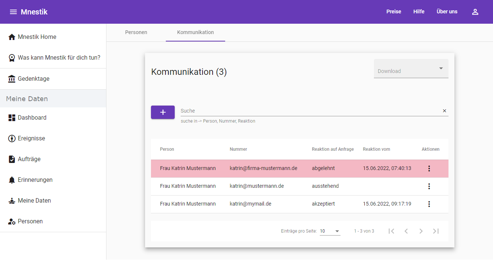Click the Gedenktage bank icon

point(12,79)
